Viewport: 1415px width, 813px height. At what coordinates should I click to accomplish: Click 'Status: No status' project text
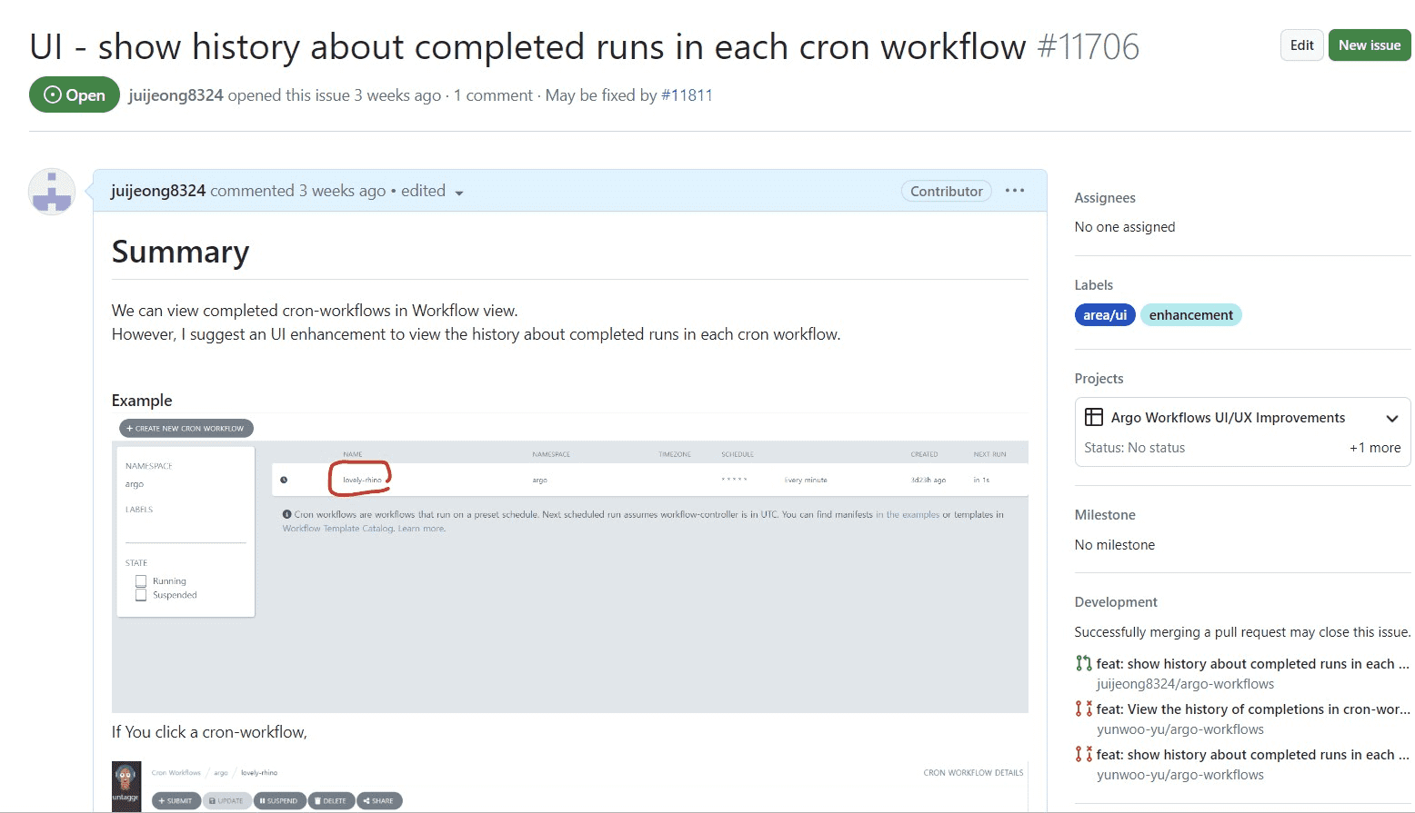tap(1134, 448)
